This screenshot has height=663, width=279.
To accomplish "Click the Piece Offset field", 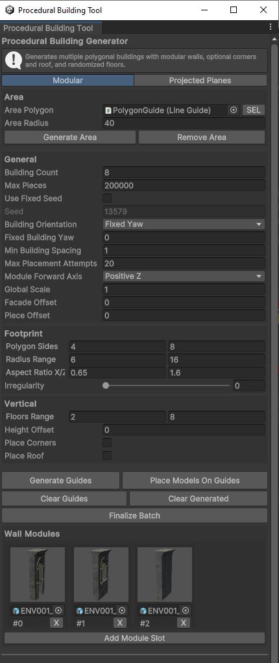I will point(184,315).
